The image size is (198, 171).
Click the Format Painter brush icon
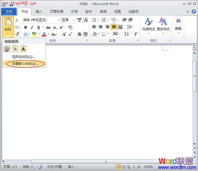tap(17, 34)
